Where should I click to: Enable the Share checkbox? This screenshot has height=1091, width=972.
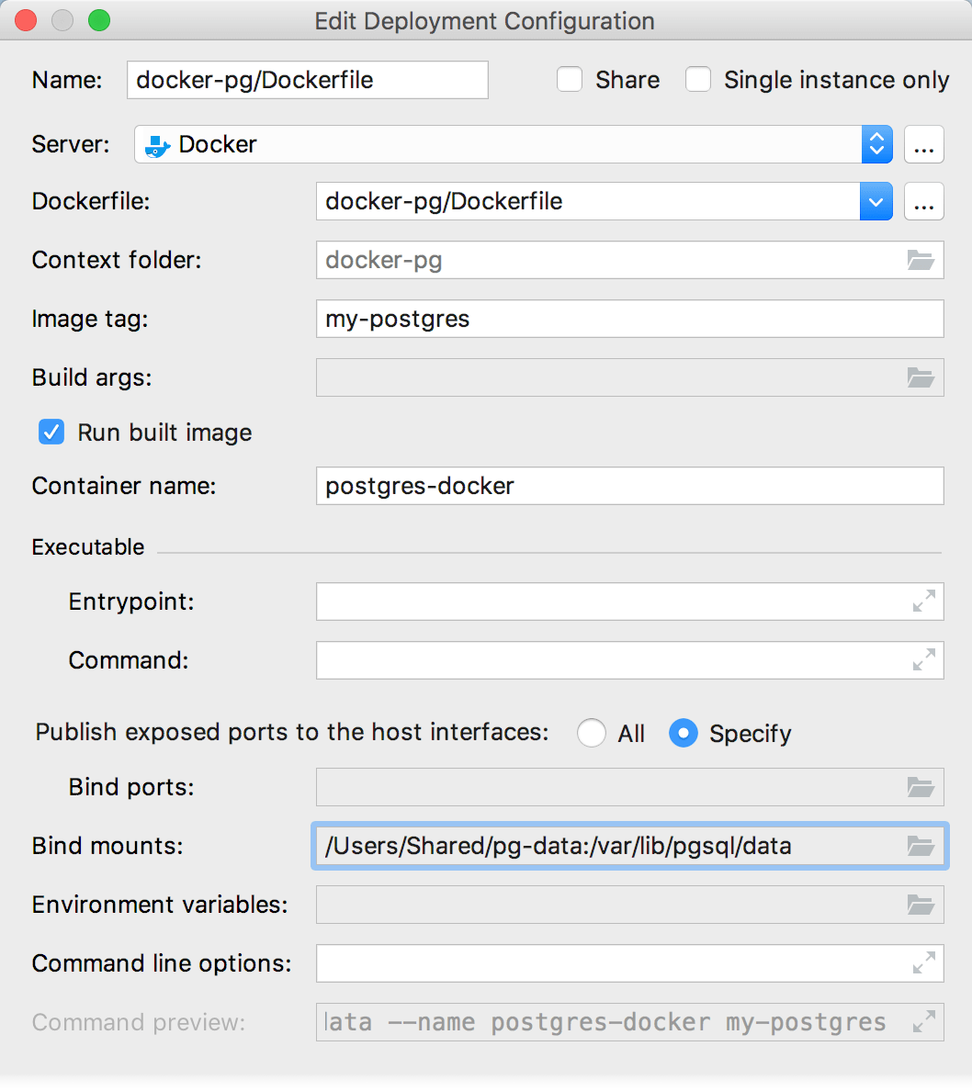click(570, 79)
